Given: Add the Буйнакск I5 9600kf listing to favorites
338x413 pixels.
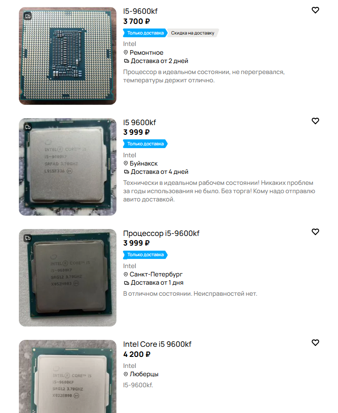Looking at the screenshot, I should point(315,121).
